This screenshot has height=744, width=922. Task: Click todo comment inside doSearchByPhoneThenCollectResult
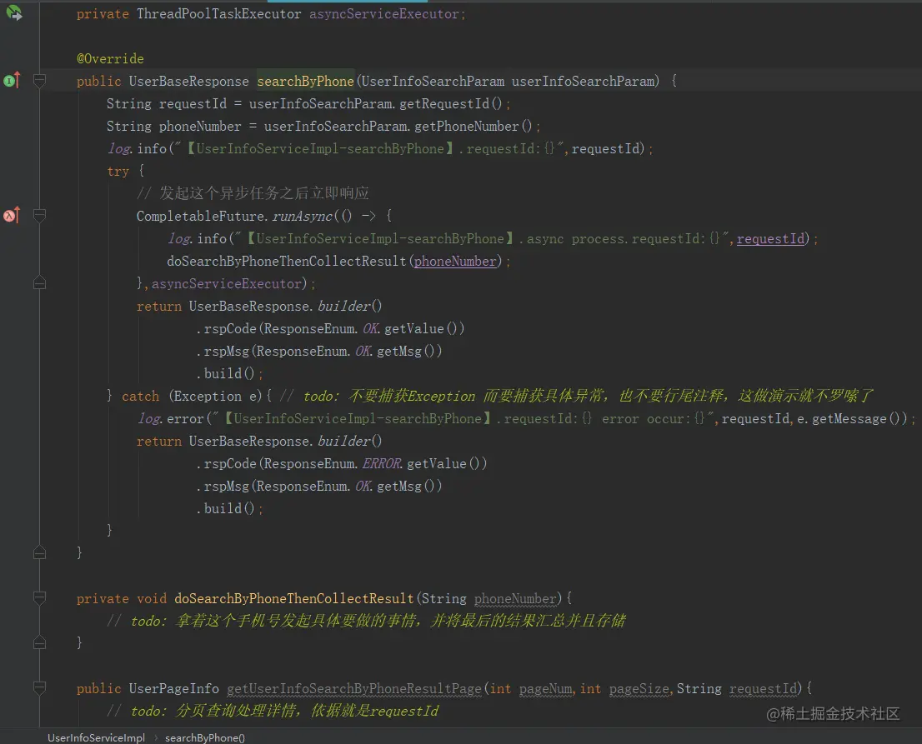(x=366, y=621)
